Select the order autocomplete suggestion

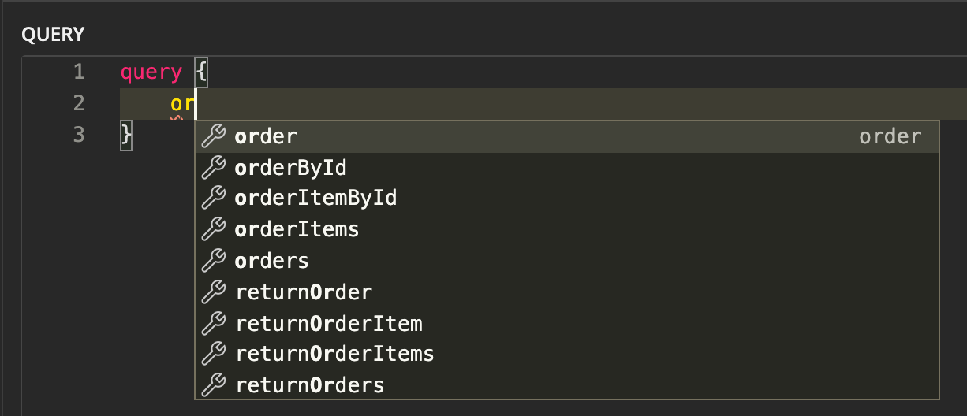(266, 136)
